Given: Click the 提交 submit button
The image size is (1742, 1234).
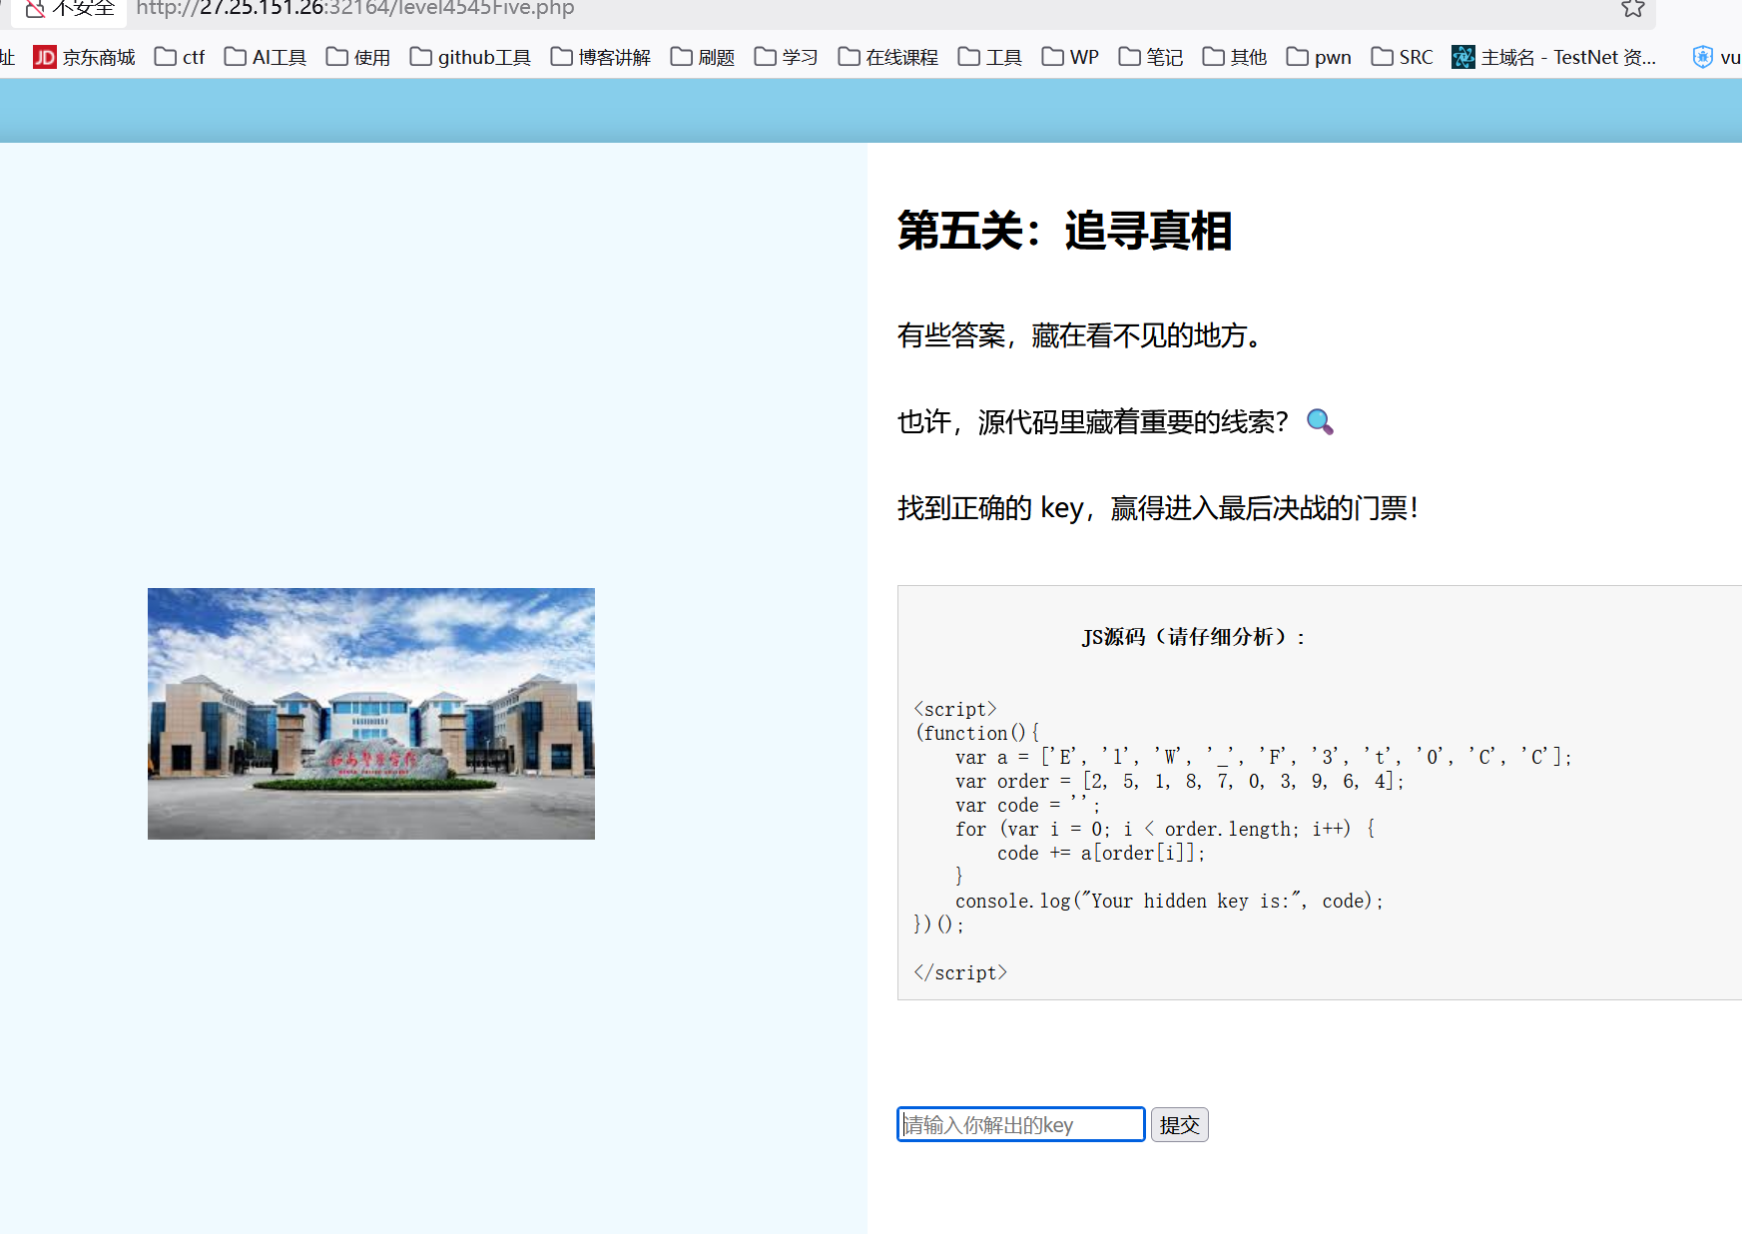Looking at the screenshot, I should [x=1180, y=1125].
